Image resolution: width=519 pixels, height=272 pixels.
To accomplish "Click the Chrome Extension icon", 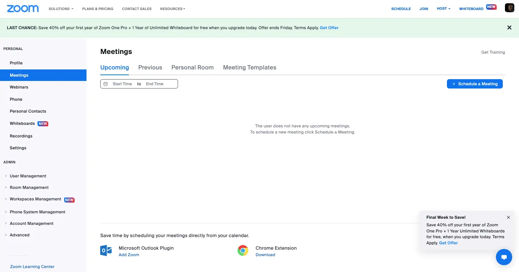I will (243, 251).
